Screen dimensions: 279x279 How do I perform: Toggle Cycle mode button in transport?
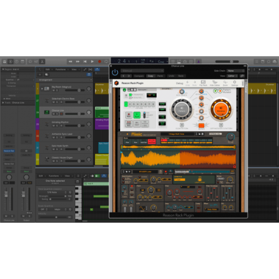point(106,62)
